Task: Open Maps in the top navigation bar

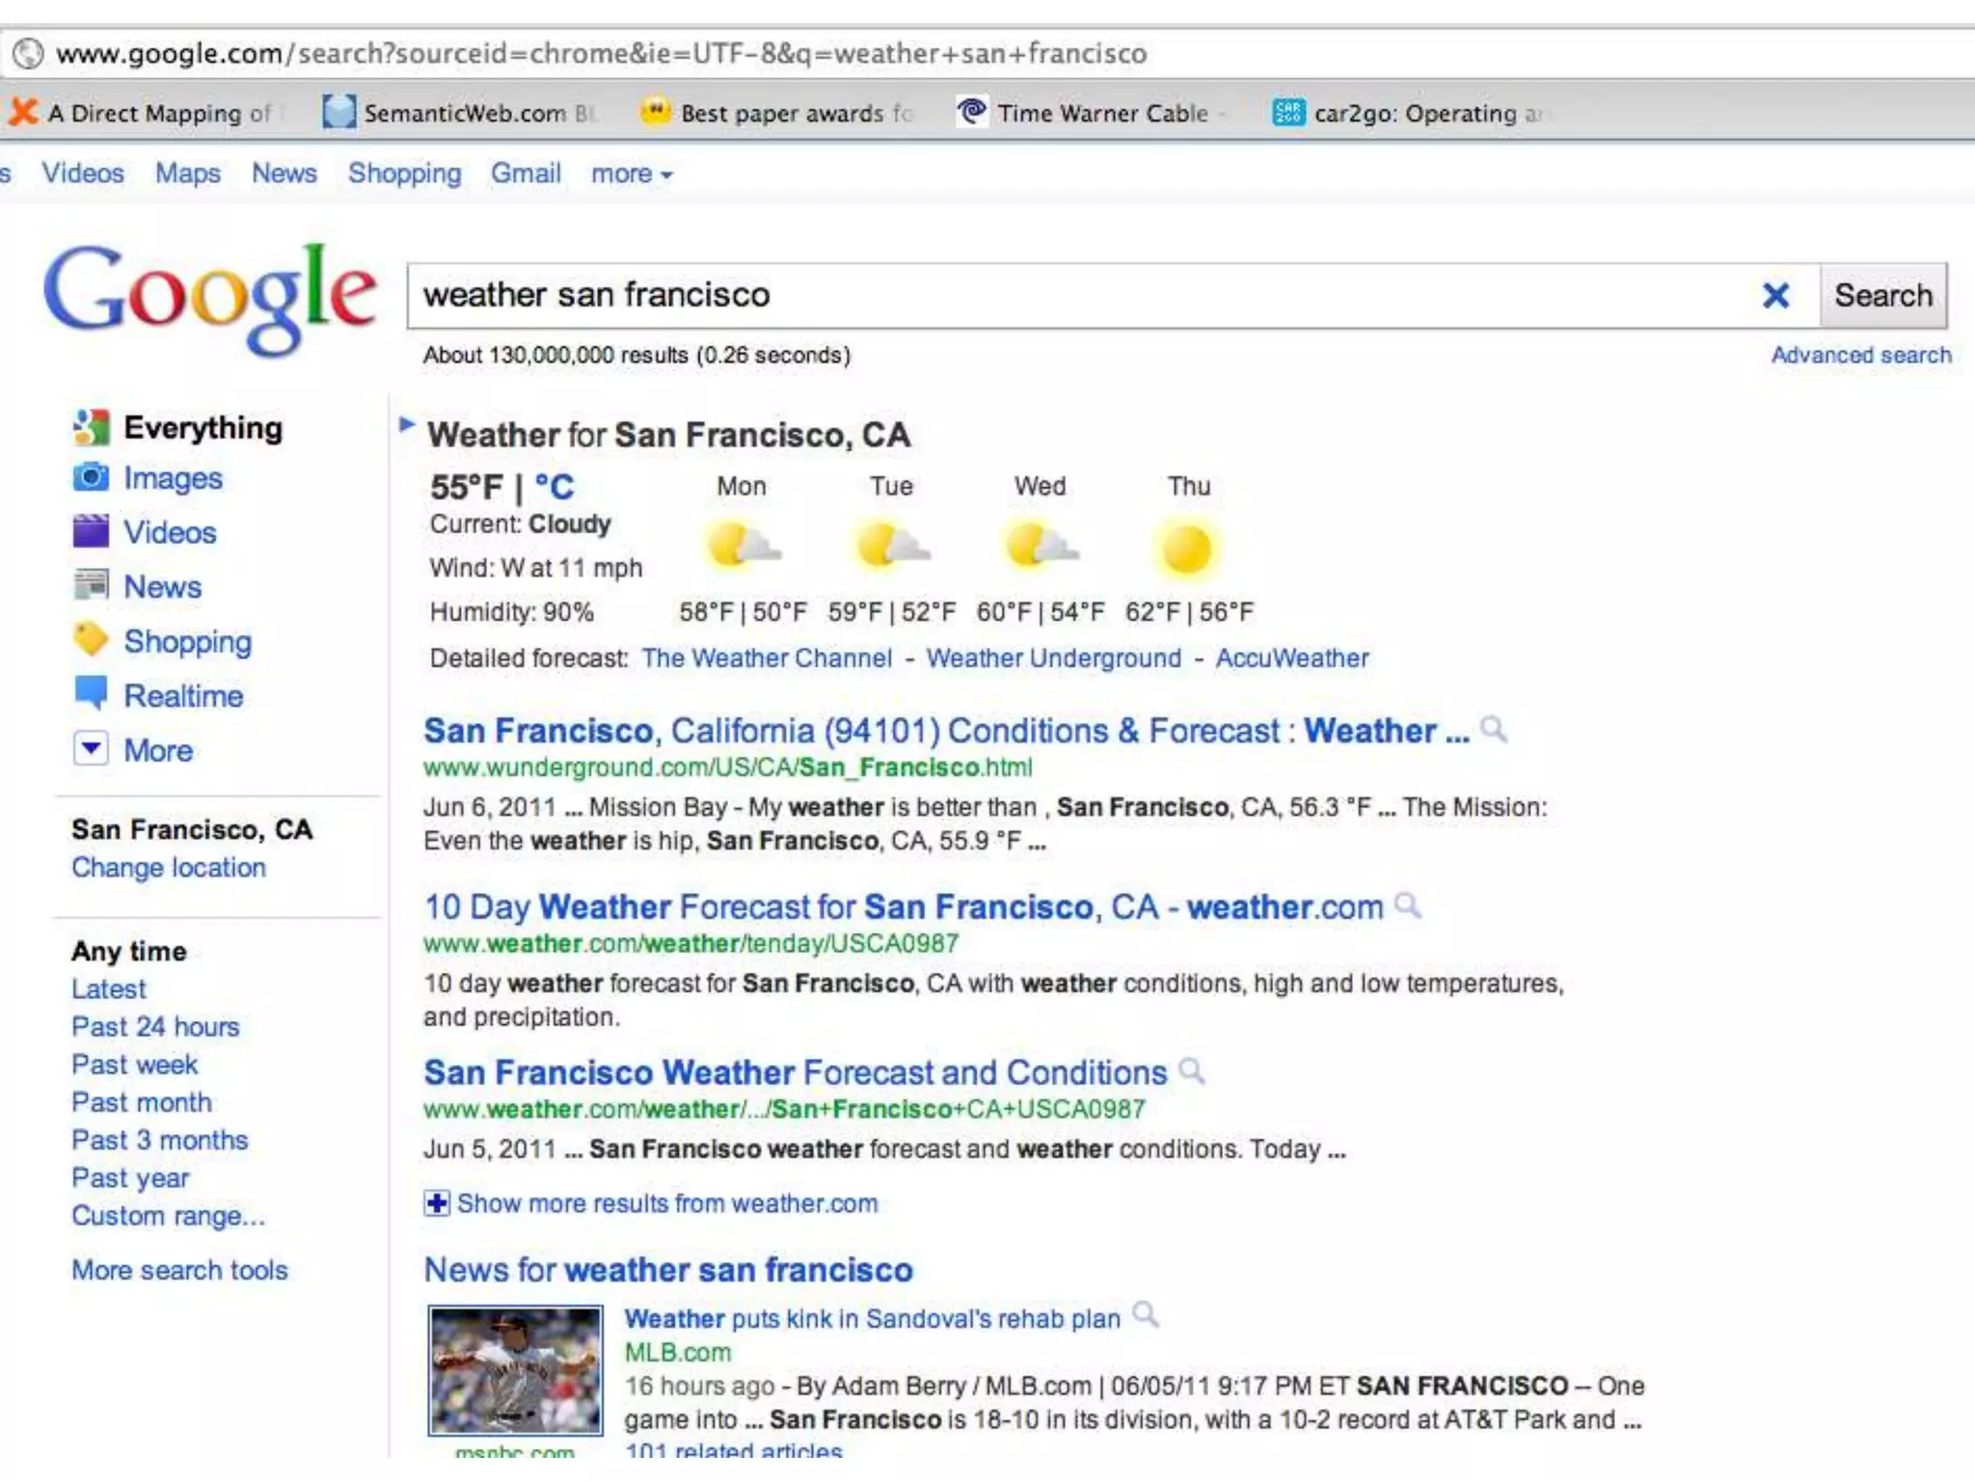Action: pos(188,174)
